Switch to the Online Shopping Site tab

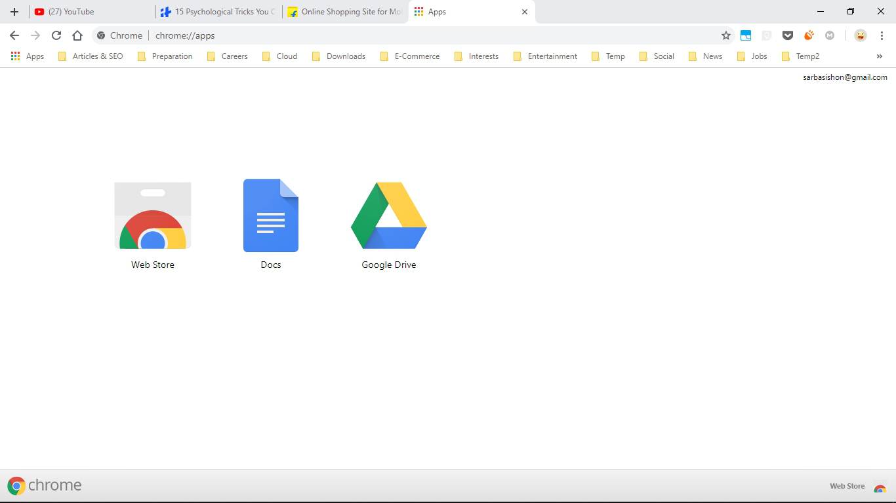tap(345, 12)
